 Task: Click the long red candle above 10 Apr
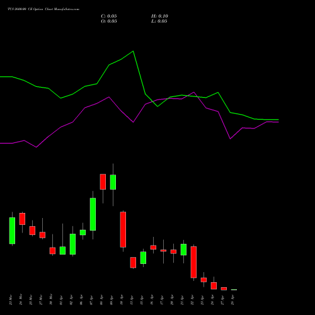123,229
